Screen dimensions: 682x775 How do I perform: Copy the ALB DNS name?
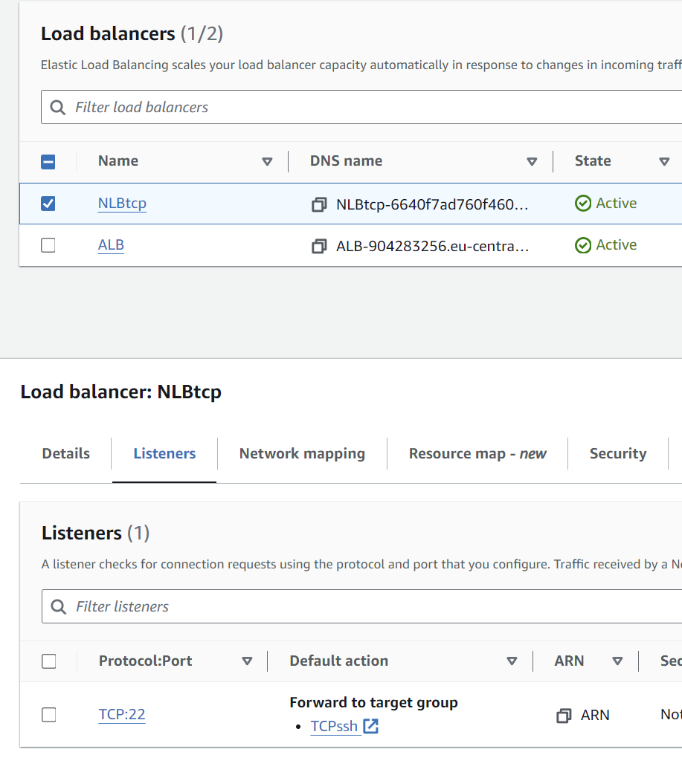319,246
